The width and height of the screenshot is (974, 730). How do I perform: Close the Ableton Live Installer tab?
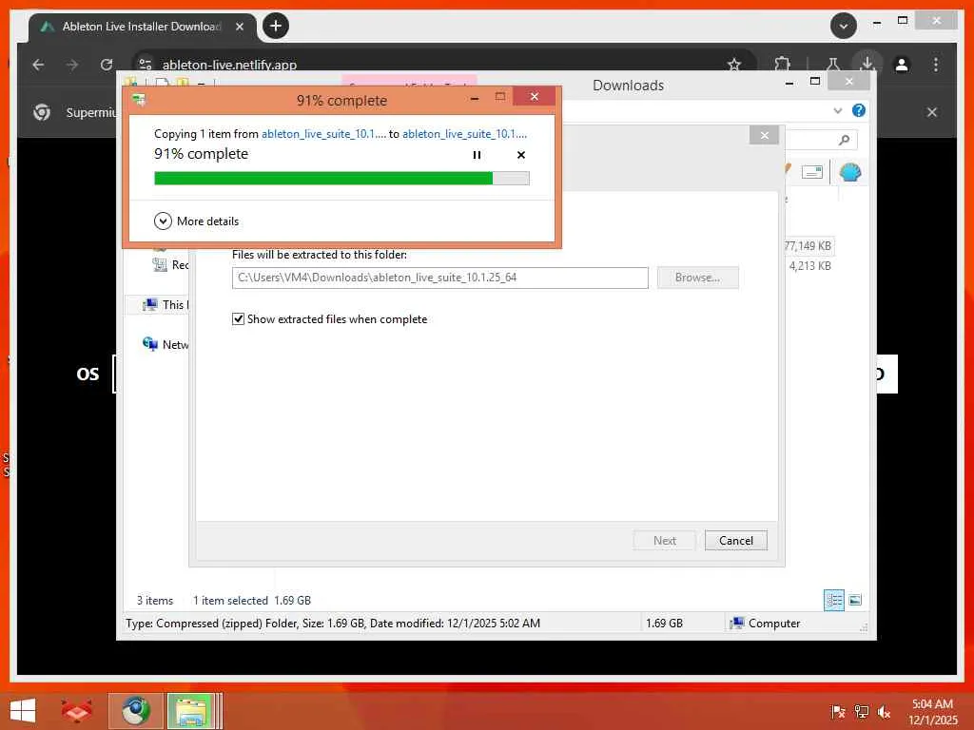pyautogui.click(x=240, y=27)
